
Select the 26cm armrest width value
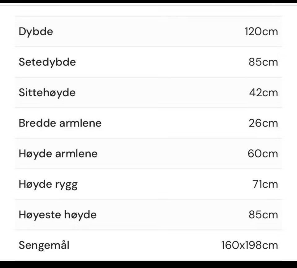coord(263,123)
